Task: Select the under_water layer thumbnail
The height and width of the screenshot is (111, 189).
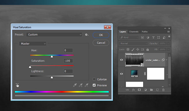Action: [x=135, y=60]
